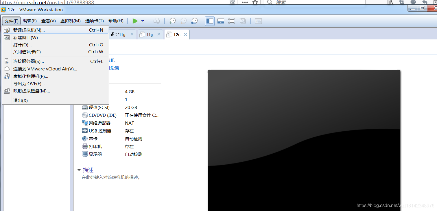
Task: Click the 描述 section heading
Action: click(88, 170)
